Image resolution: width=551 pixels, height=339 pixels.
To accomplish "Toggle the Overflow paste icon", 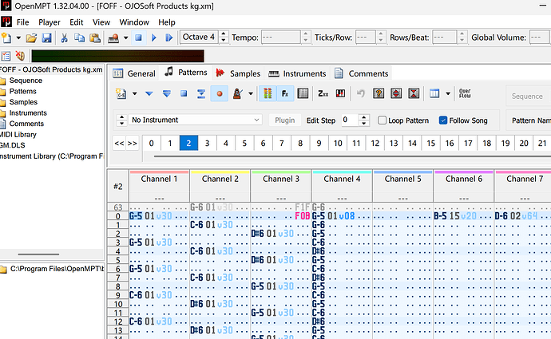I will [465, 93].
